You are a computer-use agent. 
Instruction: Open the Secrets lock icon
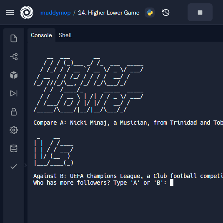tap(14, 112)
